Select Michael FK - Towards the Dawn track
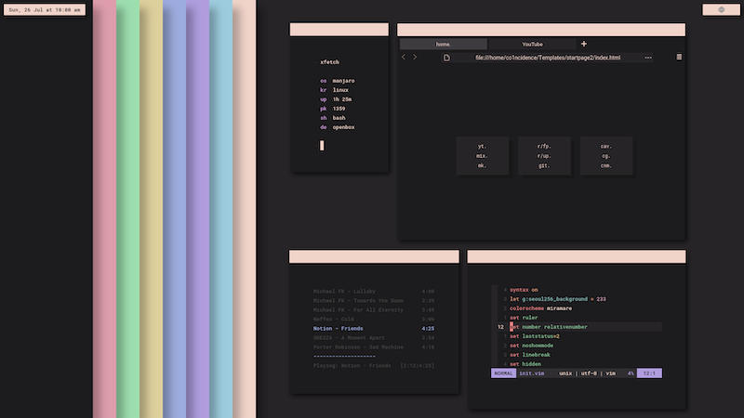Screen dimensions: 744x418 (374, 300)
